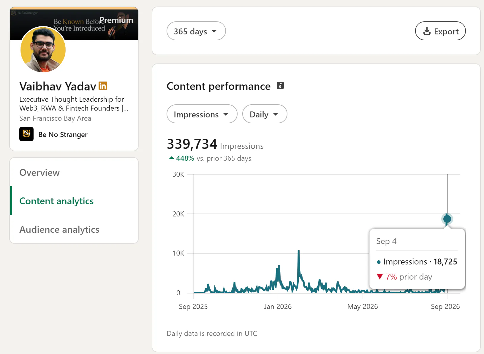Click the 18,725 impressions tooltip value
Image resolution: width=484 pixels, height=354 pixels.
(x=445, y=261)
